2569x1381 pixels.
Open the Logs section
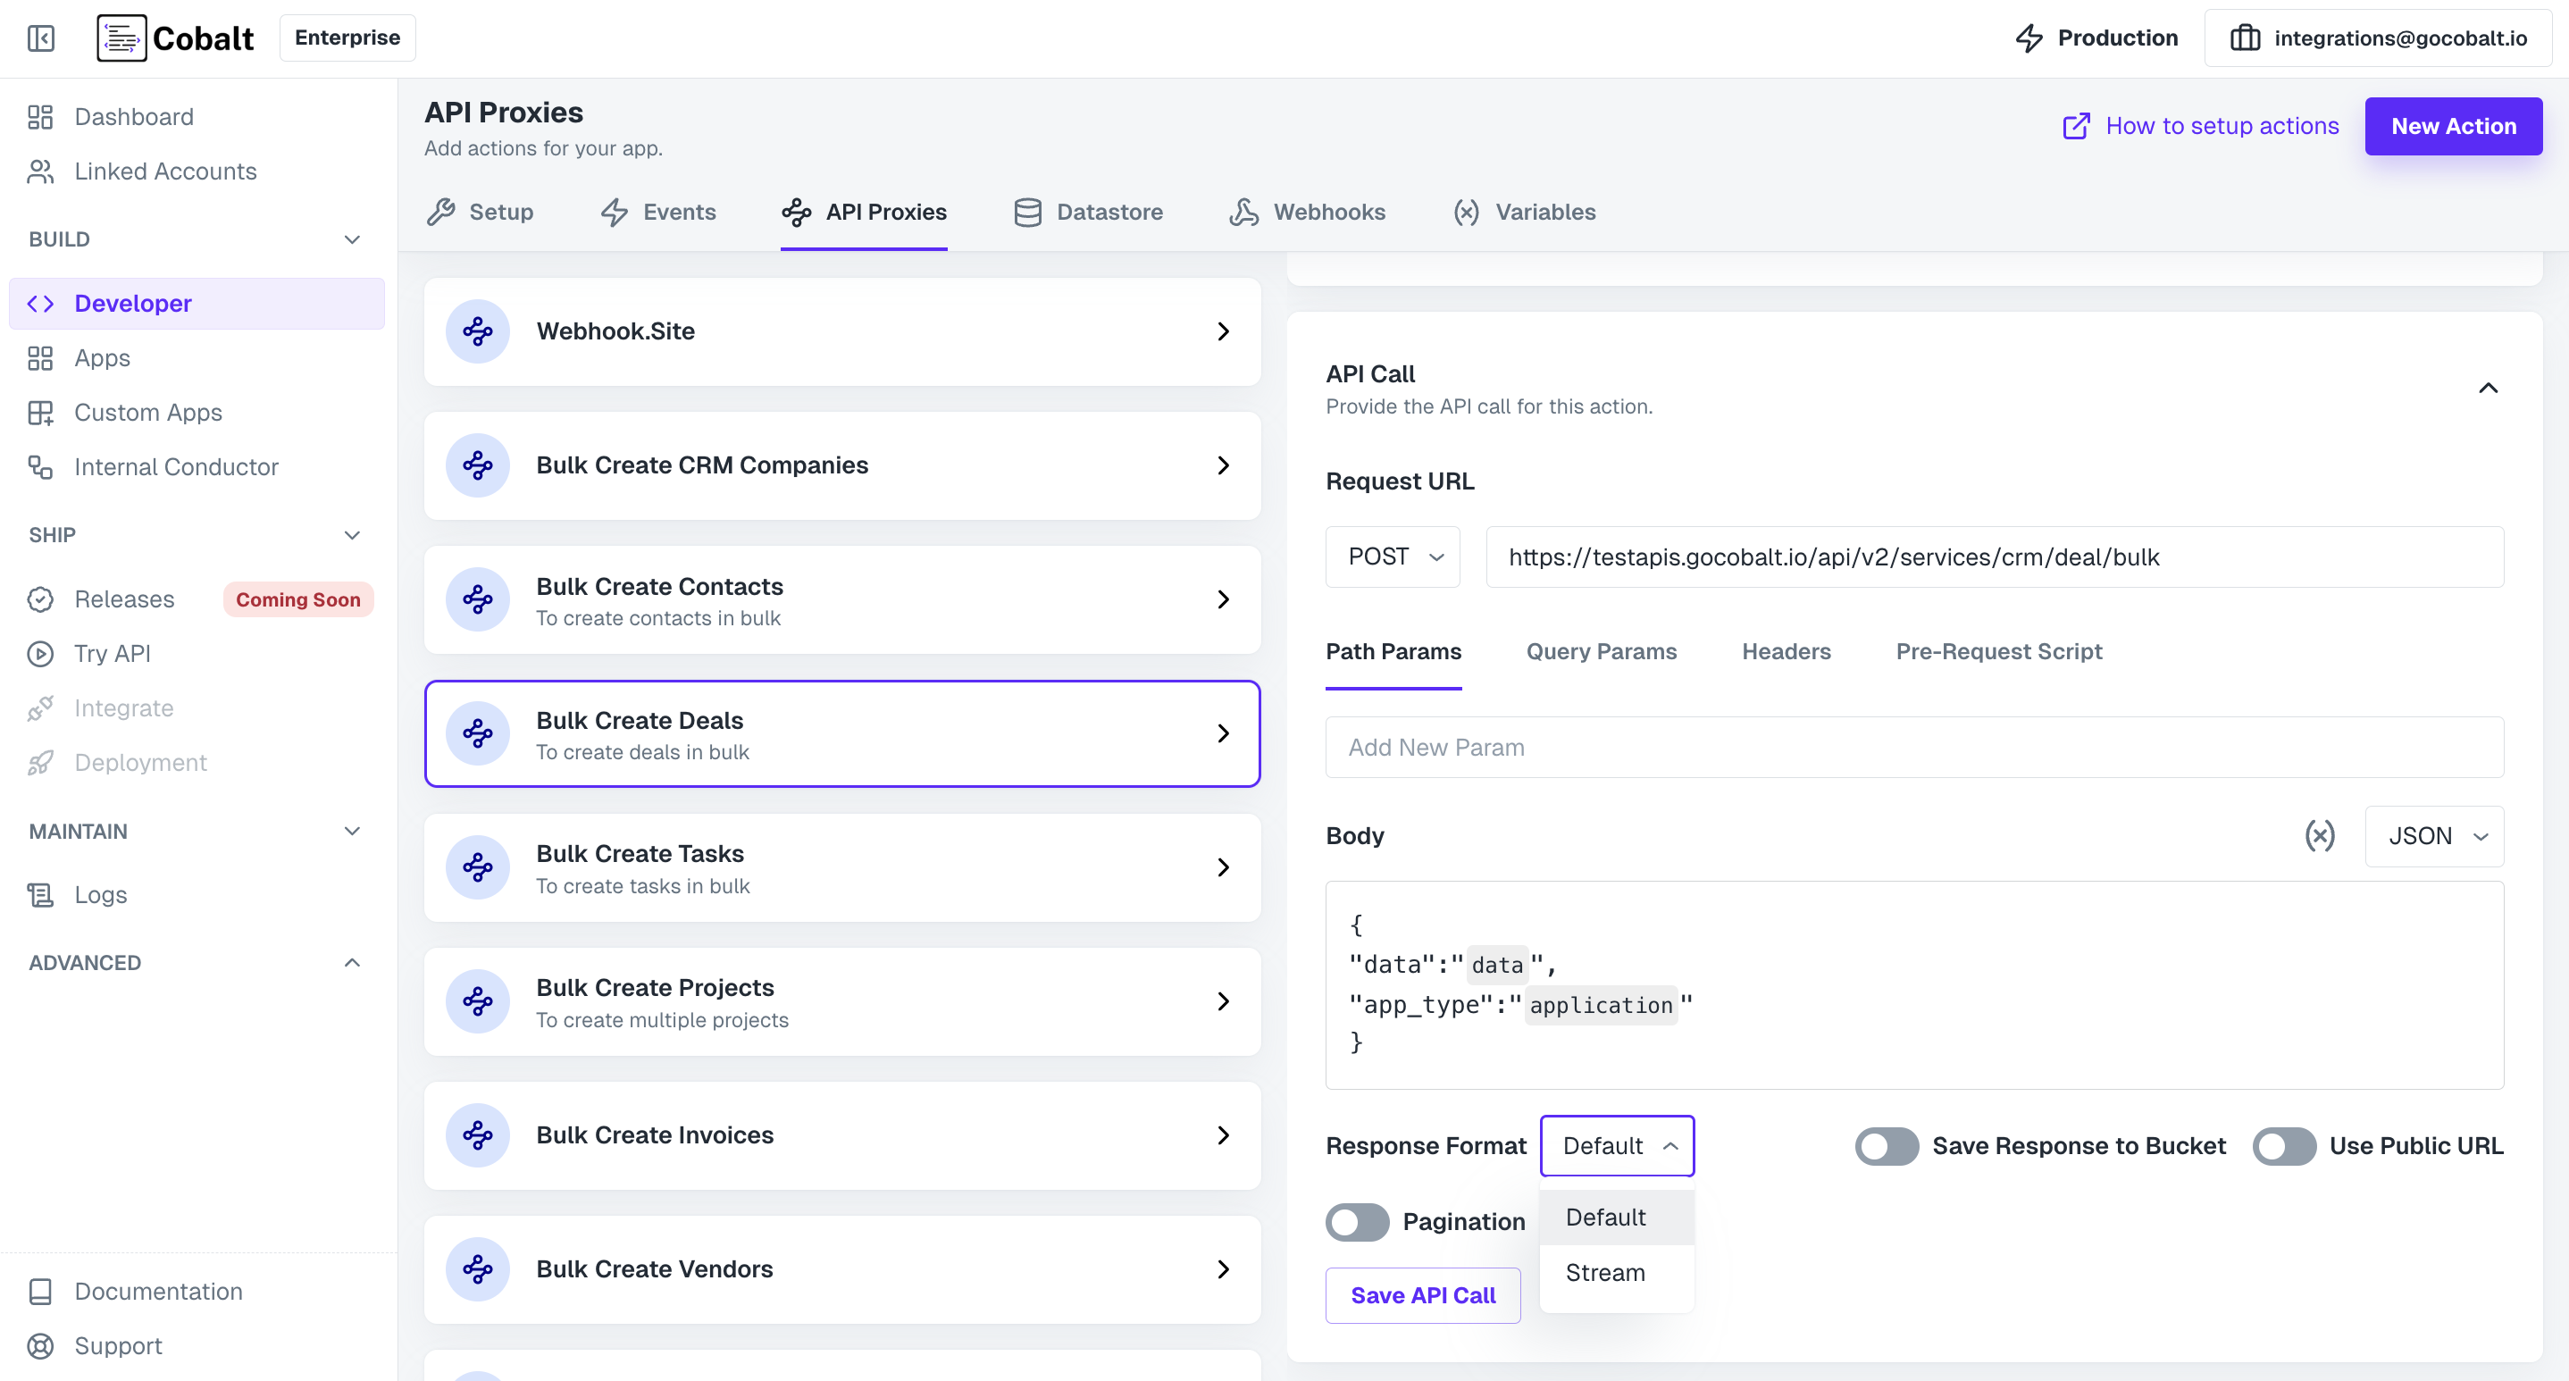[100, 894]
